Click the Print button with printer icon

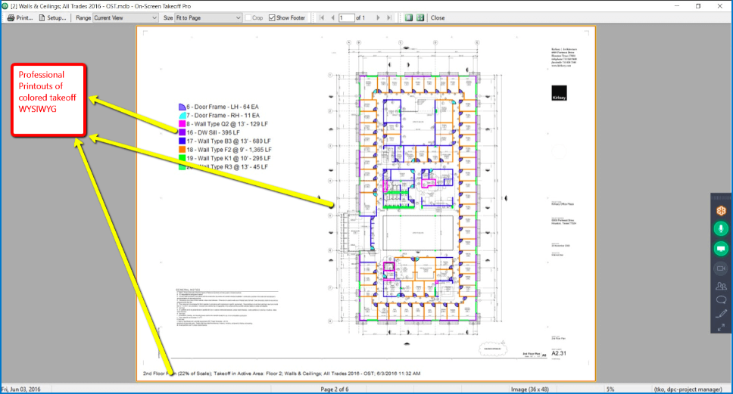20,17
